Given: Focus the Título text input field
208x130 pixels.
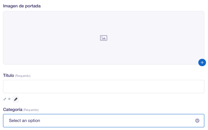Looking at the screenshot, I should point(104,87).
